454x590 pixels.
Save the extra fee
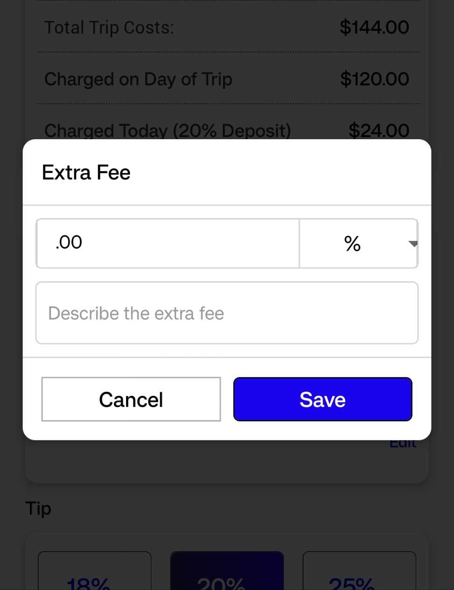[x=323, y=399]
